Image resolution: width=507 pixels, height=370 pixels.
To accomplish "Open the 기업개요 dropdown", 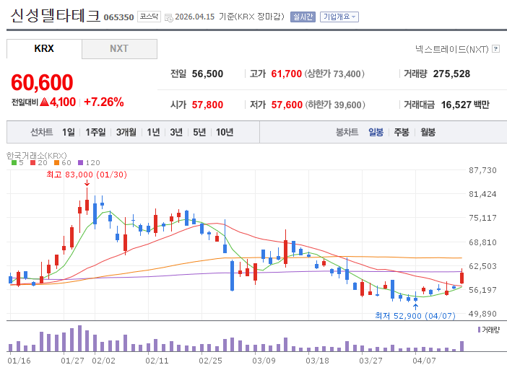I will point(339,17).
